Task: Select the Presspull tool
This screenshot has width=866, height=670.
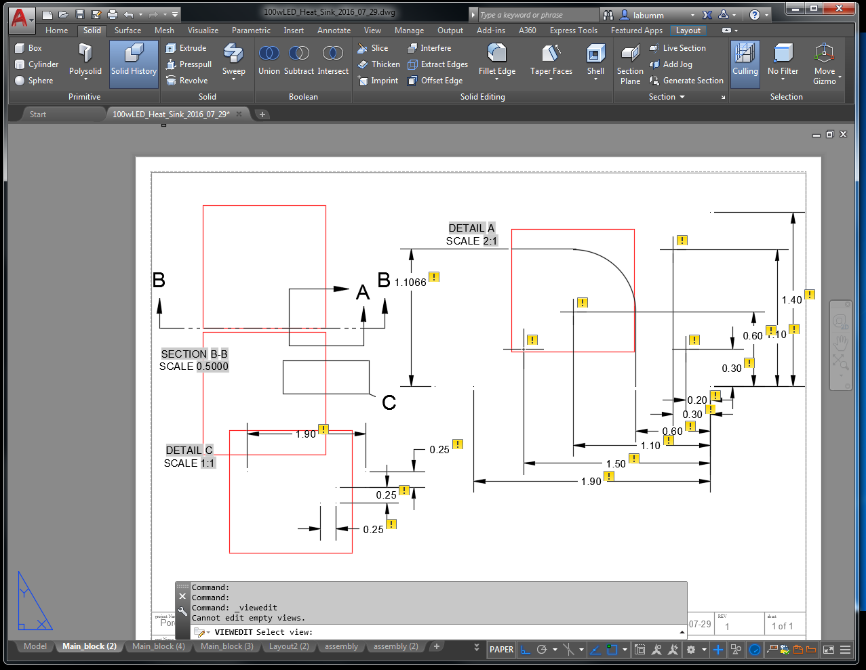Action: coord(189,64)
